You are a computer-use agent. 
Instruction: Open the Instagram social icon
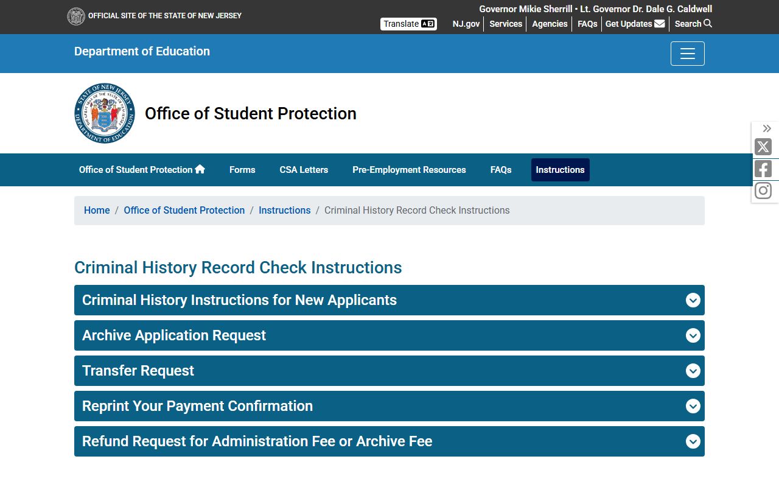(763, 191)
